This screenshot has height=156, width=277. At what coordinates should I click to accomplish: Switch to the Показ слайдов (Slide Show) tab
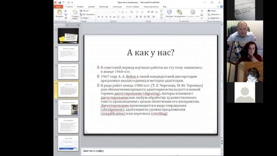133,6
